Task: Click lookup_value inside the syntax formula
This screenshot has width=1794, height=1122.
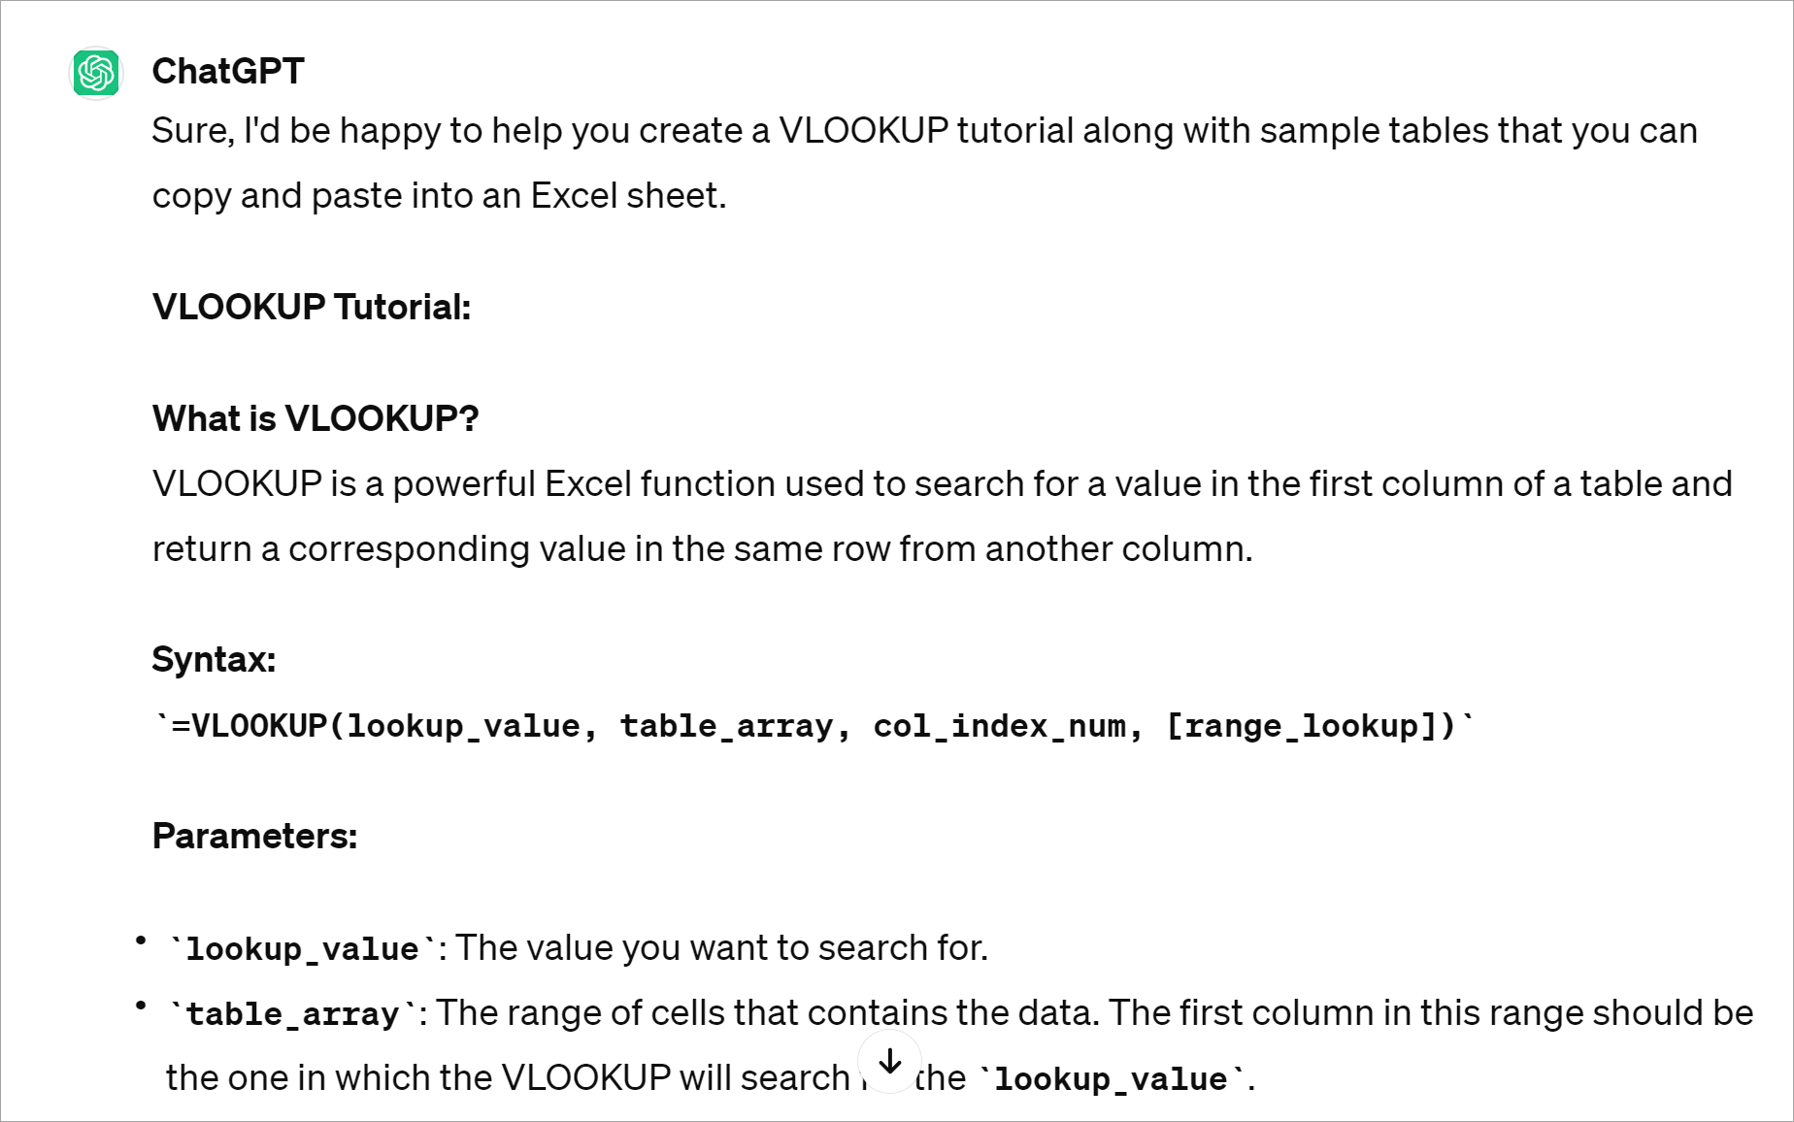Action: (x=464, y=726)
